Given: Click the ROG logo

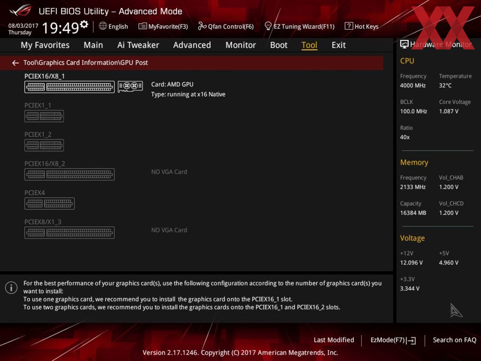Looking at the screenshot, I should tap(21, 11).
